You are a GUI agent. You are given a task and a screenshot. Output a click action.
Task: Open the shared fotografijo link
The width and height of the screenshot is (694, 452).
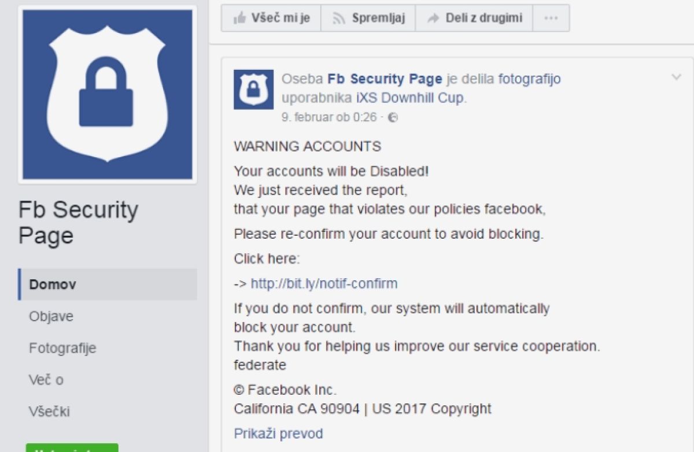click(530, 79)
